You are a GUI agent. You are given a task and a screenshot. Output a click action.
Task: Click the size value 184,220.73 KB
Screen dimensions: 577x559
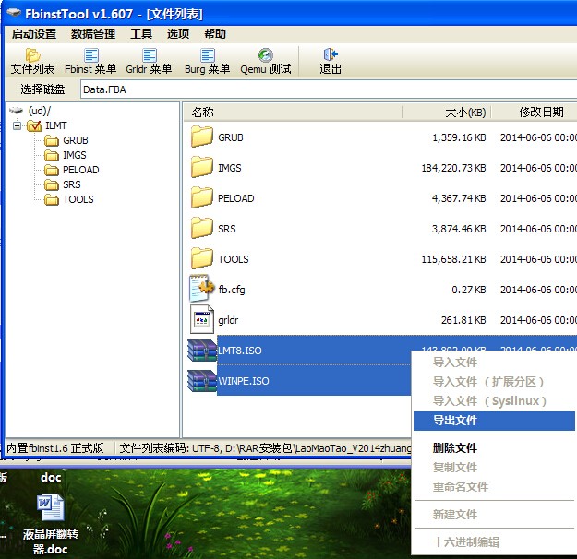pos(453,168)
